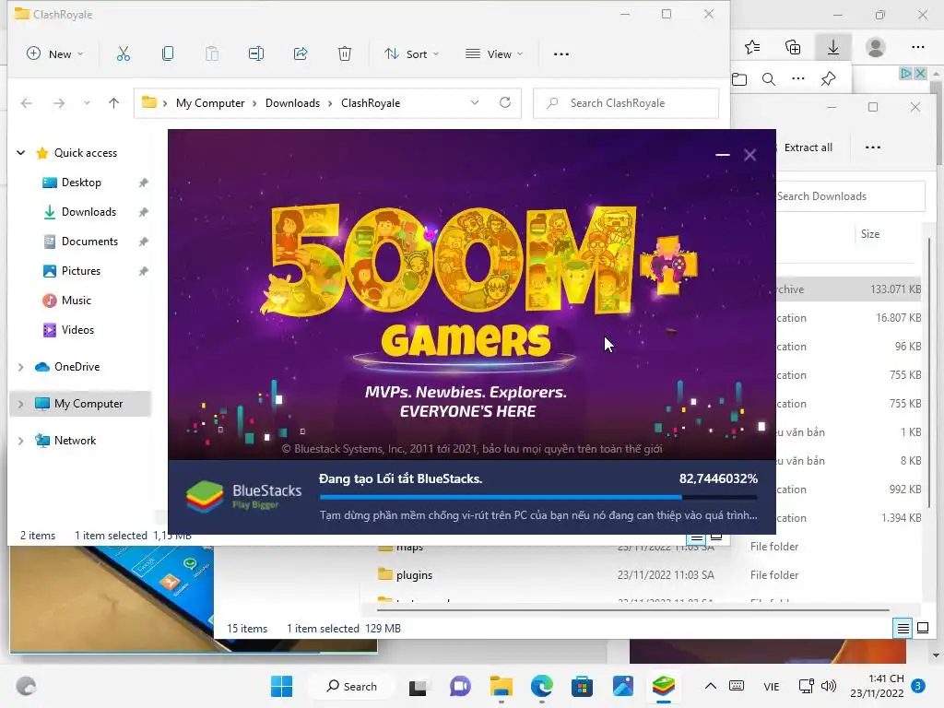Click the BlueStacks logo in installer
Viewport: 944px width, 708px height.
(205, 497)
